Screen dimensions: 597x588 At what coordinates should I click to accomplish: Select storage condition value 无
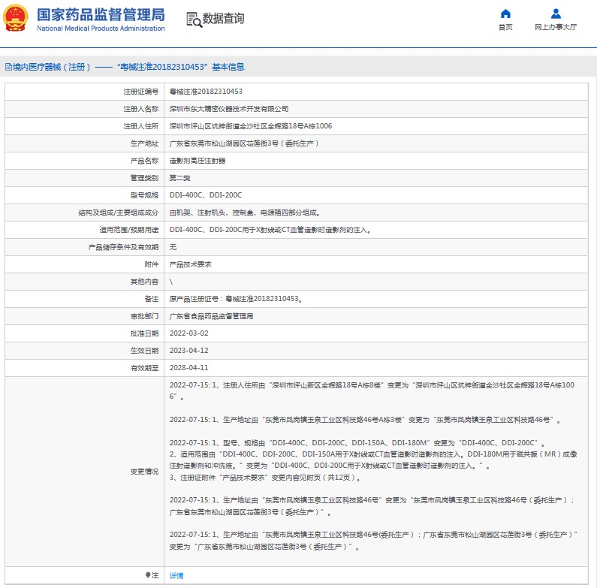click(x=173, y=247)
